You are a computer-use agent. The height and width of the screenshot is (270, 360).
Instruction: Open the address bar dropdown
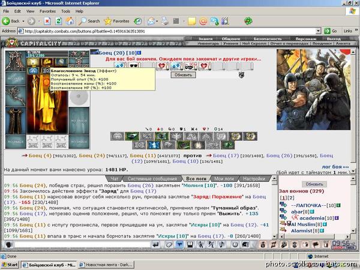[x=318, y=31]
